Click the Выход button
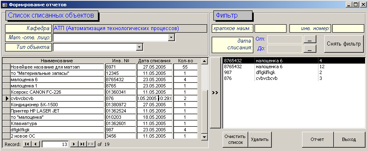368x151 pixels. pyautogui.click(x=349, y=140)
